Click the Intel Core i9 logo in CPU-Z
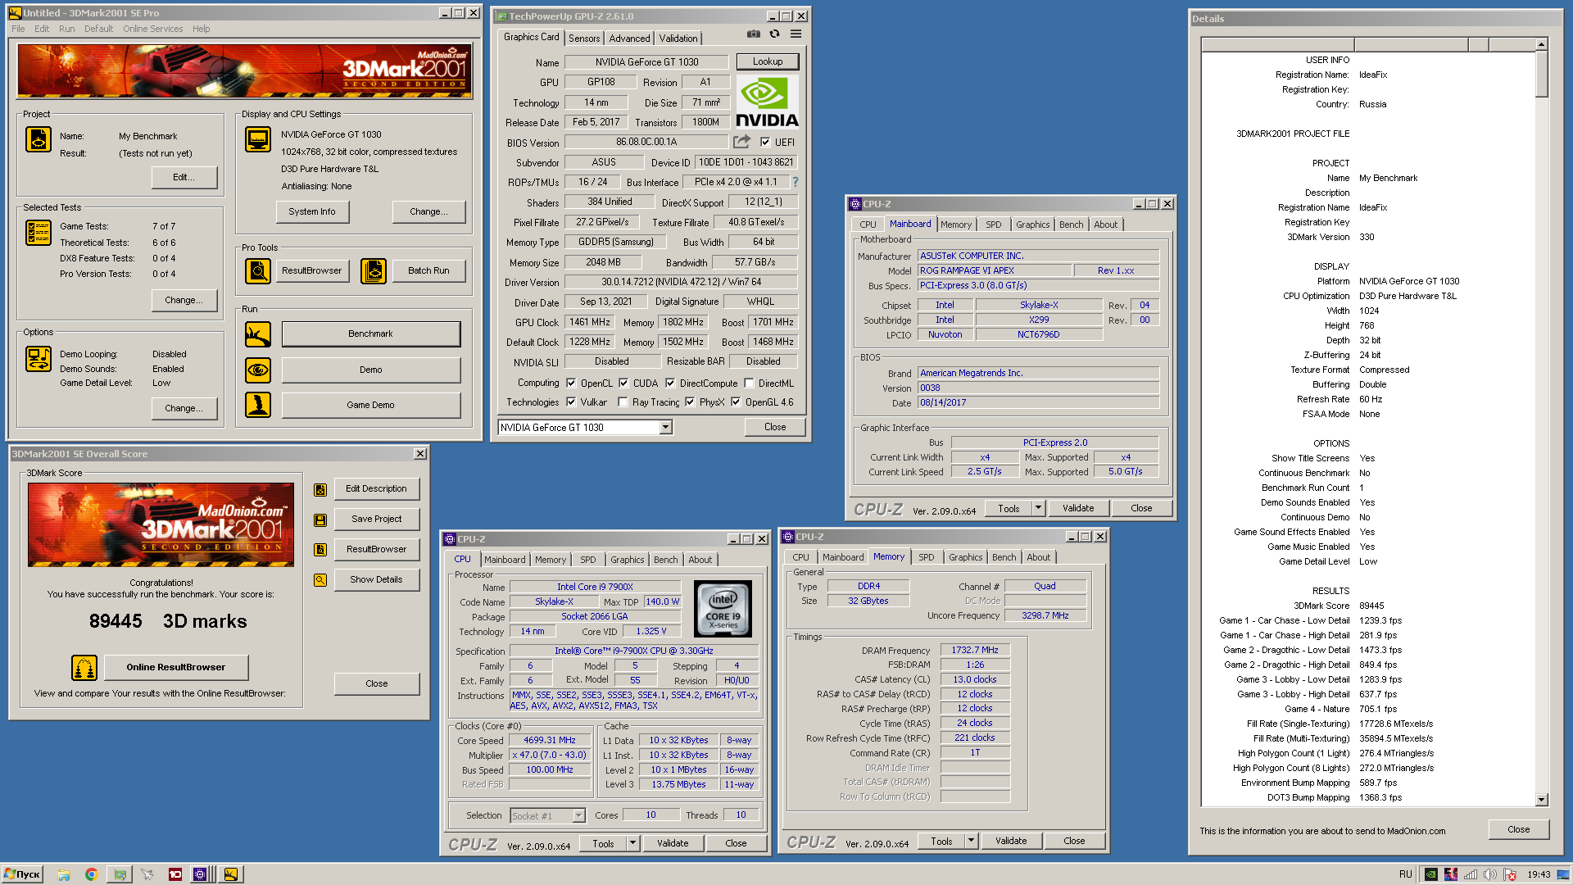The height and width of the screenshot is (885, 1573). pyautogui.click(x=723, y=609)
